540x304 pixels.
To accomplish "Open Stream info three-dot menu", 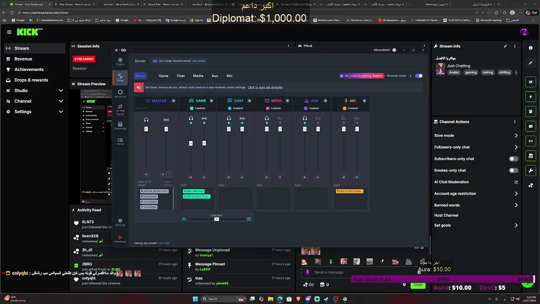I will click(515, 46).
